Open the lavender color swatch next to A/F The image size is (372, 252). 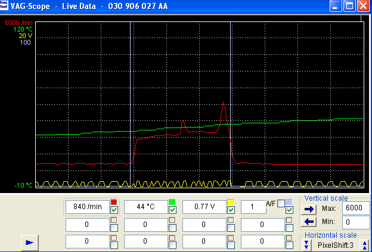[289, 202]
